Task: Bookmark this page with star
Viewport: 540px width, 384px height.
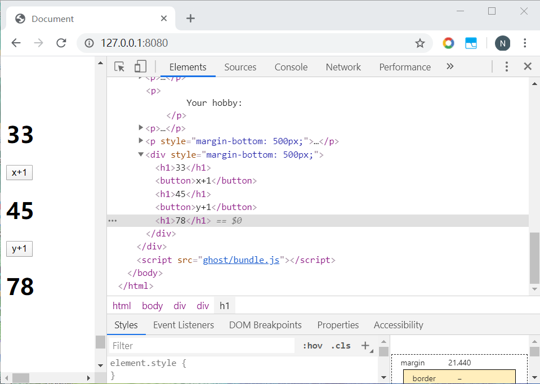Action: coord(420,43)
